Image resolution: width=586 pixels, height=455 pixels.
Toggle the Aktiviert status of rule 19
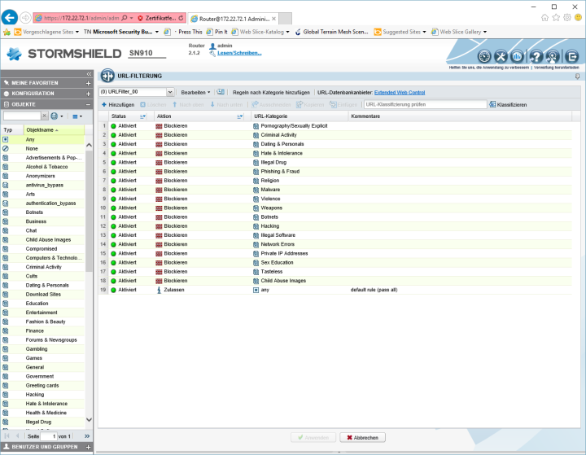[x=114, y=290]
